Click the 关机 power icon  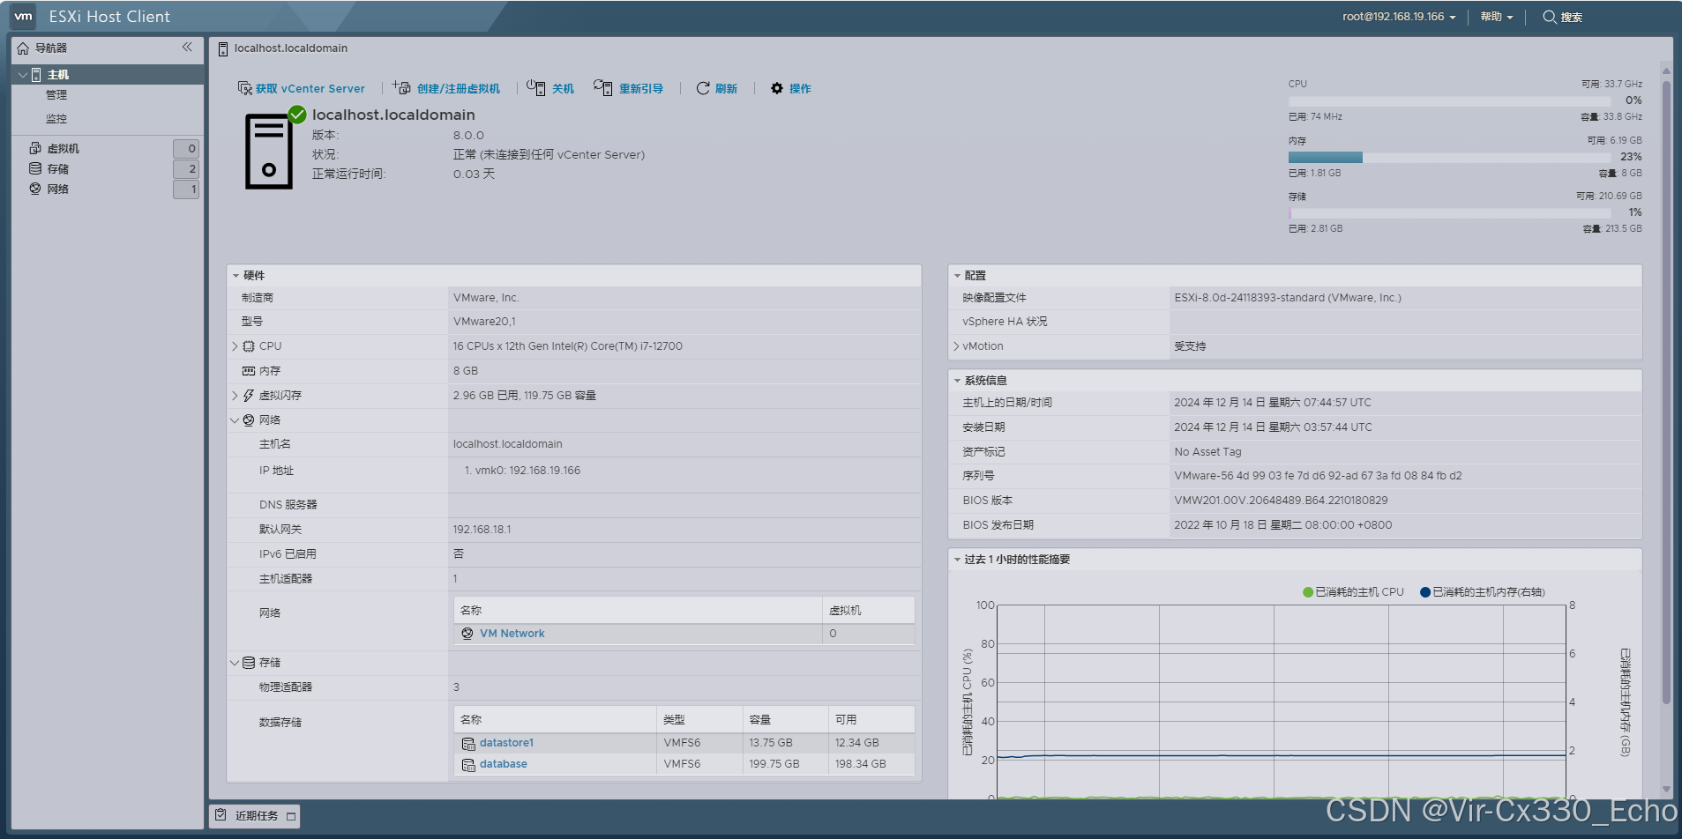536,87
